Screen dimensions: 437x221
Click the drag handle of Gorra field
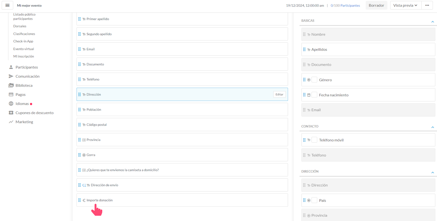[x=80, y=155]
